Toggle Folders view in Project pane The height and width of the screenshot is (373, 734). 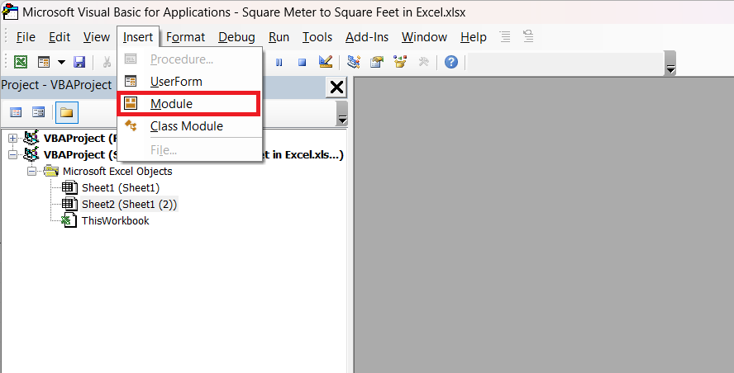pyautogui.click(x=66, y=112)
